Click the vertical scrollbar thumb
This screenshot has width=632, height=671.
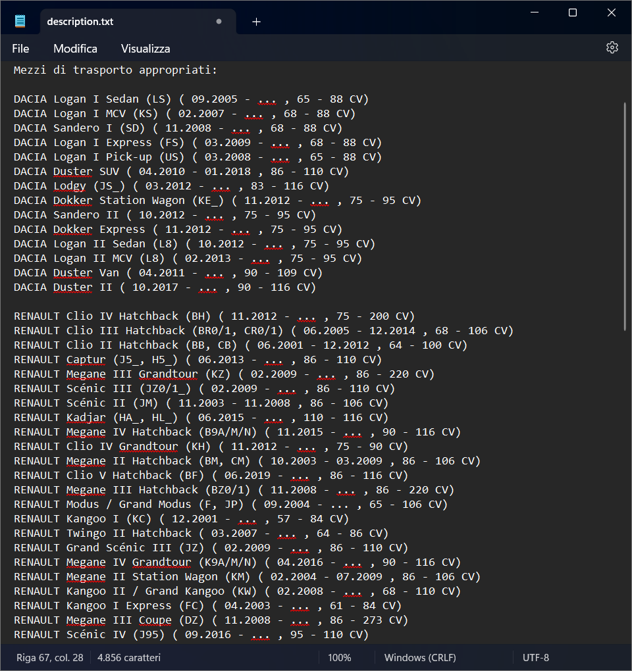click(x=625, y=216)
